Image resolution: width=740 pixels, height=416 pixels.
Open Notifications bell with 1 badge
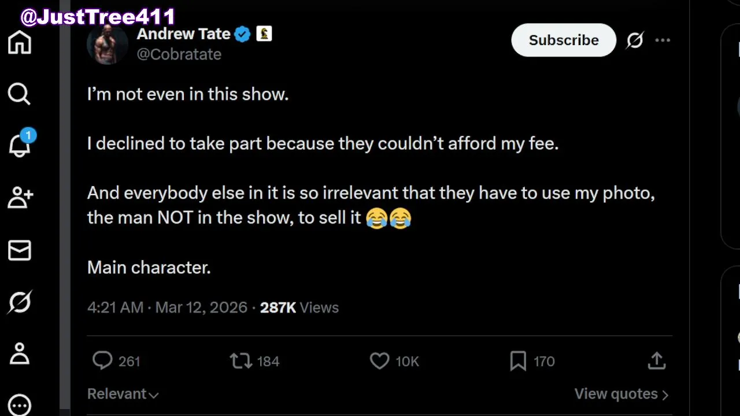(20, 146)
